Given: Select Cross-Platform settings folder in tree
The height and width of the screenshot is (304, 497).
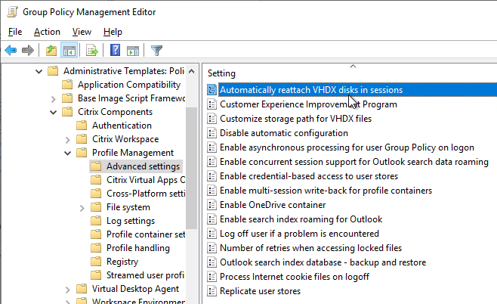Looking at the screenshot, I should click(146, 194).
